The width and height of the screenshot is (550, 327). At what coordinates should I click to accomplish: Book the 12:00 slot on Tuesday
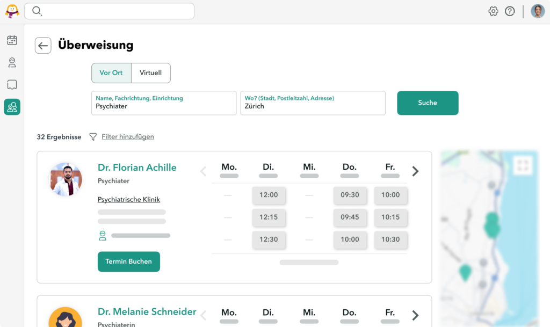click(x=269, y=195)
